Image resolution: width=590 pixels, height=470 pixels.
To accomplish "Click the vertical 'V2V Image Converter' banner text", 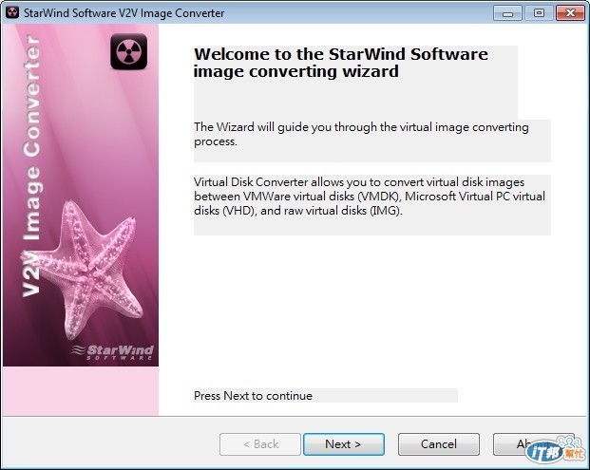I will coord(31,165).
